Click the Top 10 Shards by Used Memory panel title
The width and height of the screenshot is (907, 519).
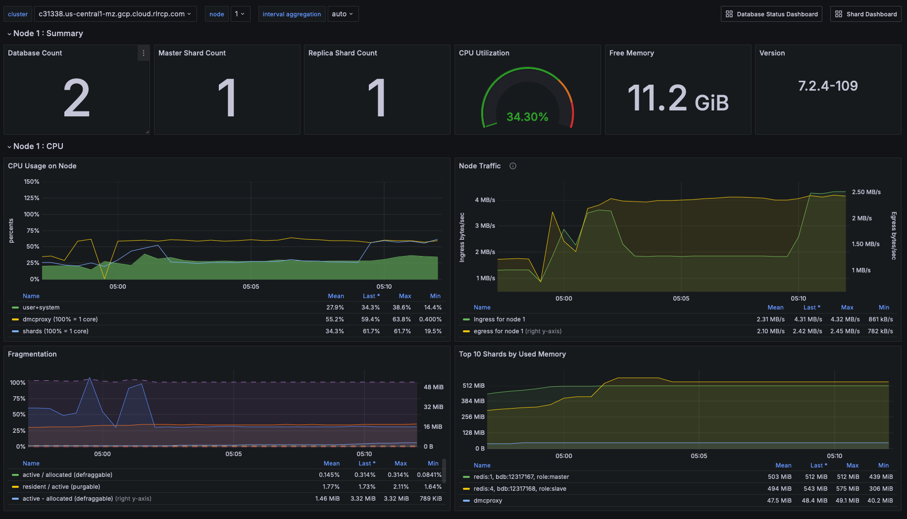[x=512, y=354]
